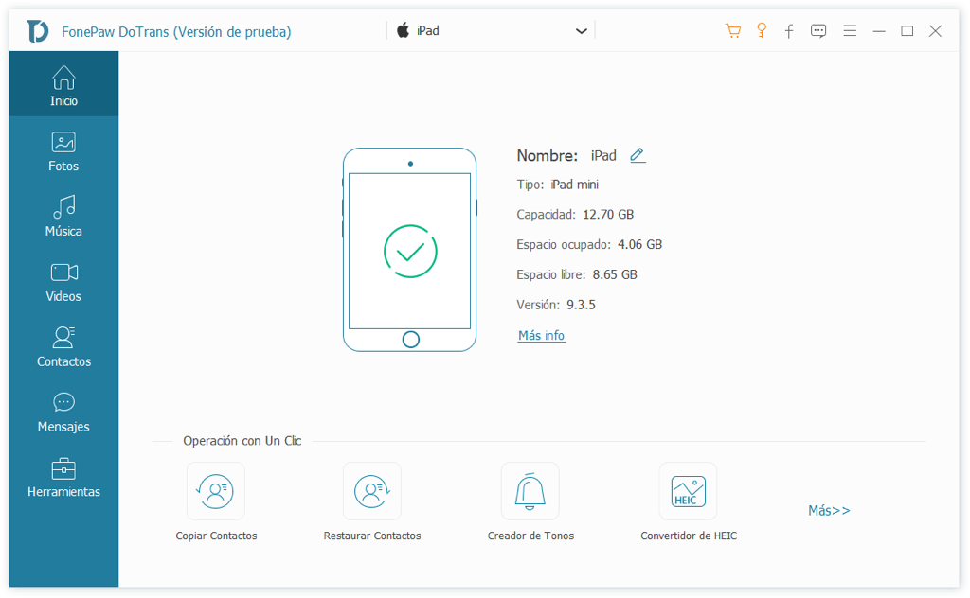Open Herramientas toolbox section
The image size is (970, 598).
click(63, 477)
